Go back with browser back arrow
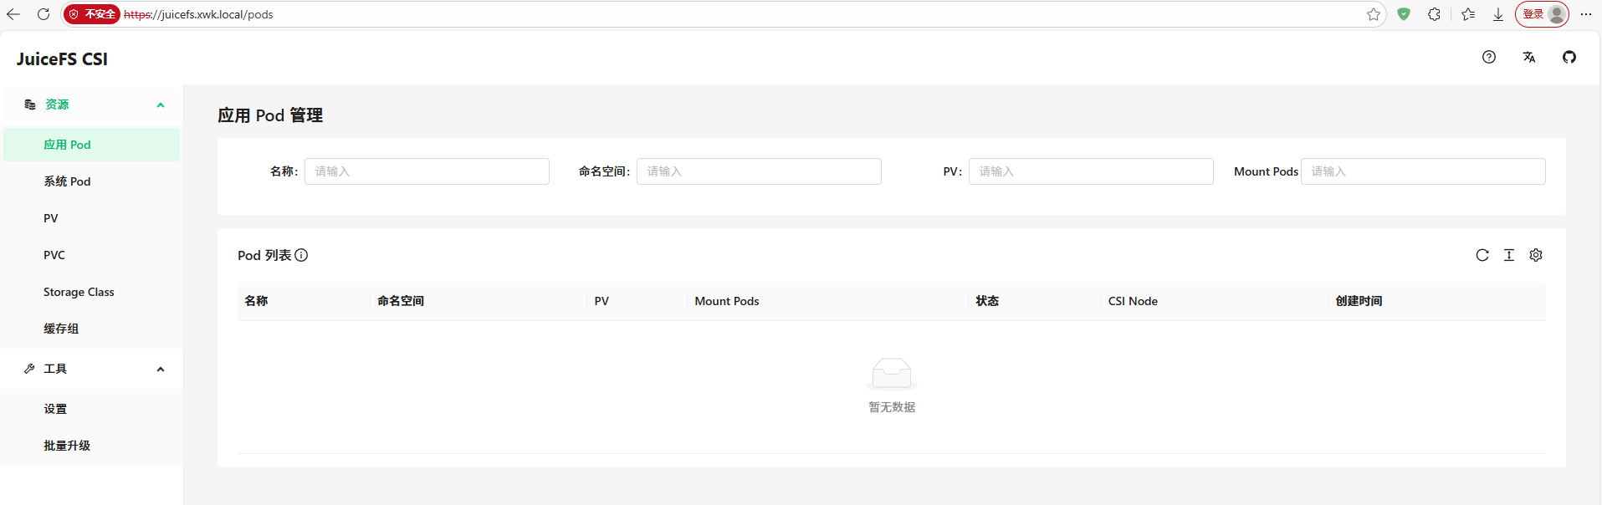Viewport: 1602px width, 505px height. coord(13,14)
